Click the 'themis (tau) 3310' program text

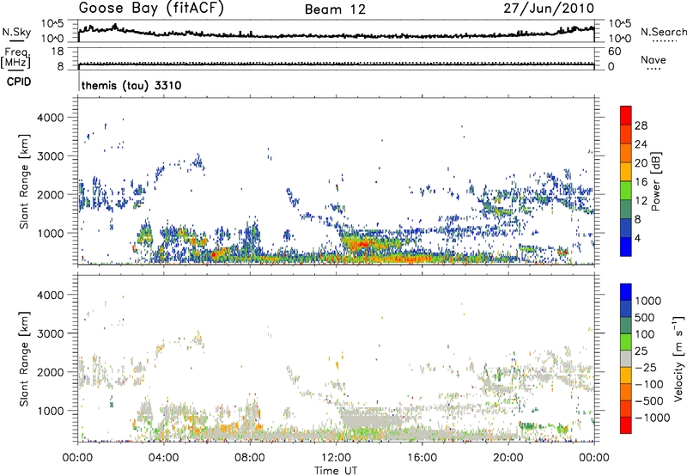point(131,85)
